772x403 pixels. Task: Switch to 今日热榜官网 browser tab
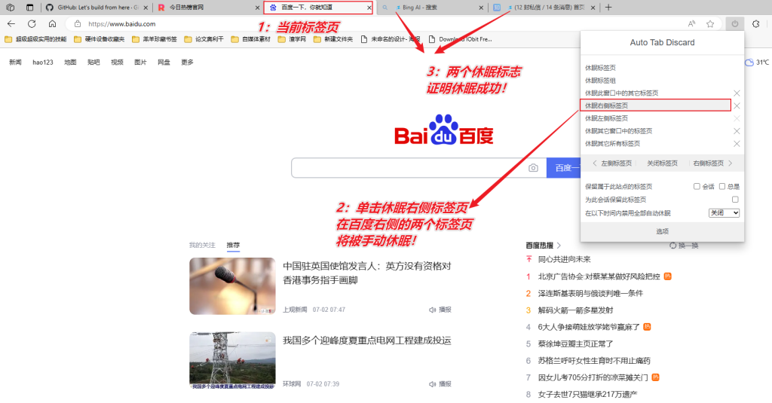click(x=208, y=8)
